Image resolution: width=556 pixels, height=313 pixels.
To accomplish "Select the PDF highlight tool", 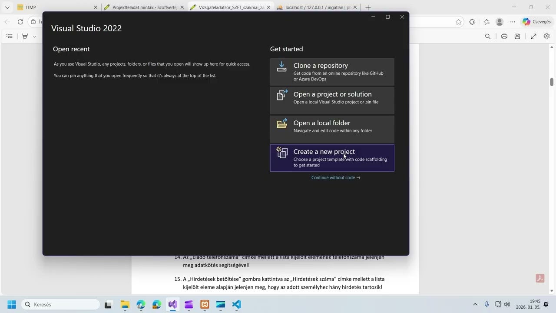I will [25, 37].
